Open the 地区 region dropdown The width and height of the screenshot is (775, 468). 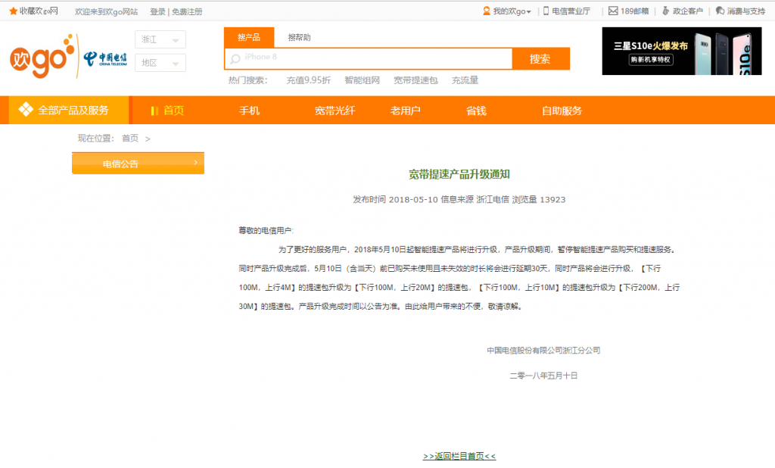point(160,63)
